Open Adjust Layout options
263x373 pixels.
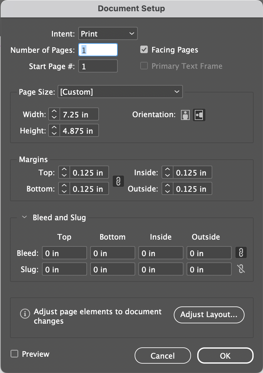(x=209, y=315)
